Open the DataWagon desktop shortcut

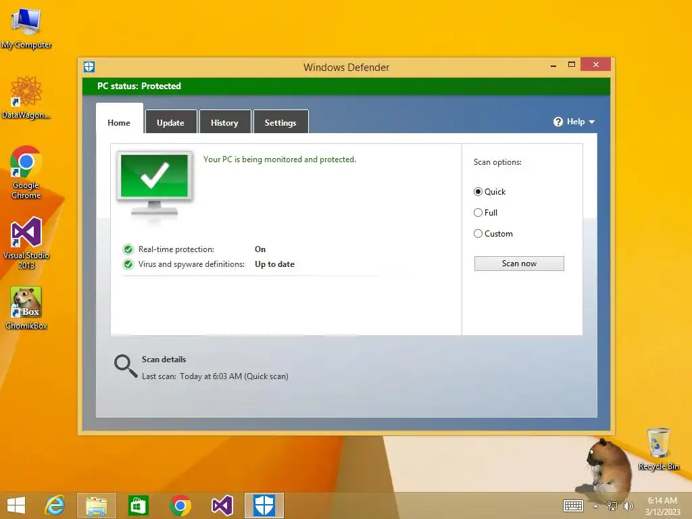[x=26, y=97]
